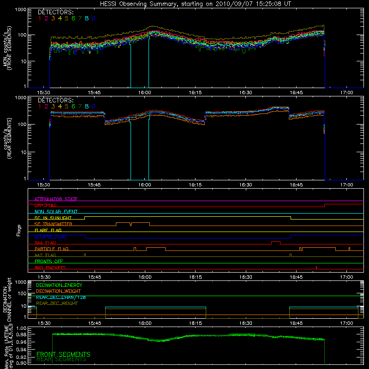Click the GAP_FLAG label

click(45, 205)
